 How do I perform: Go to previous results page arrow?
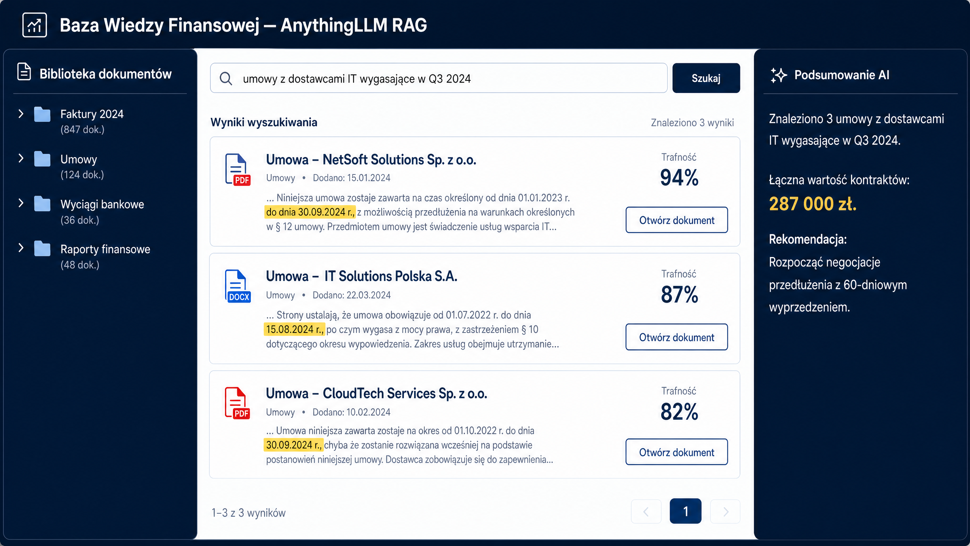click(646, 511)
